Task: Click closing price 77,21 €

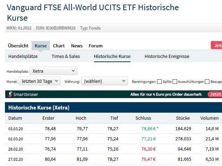Action: pos(148,139)
